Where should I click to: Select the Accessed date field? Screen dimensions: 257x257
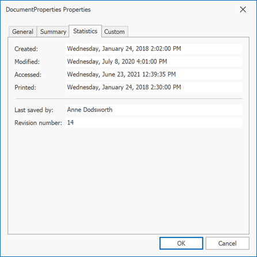click(x=154, y=74)
